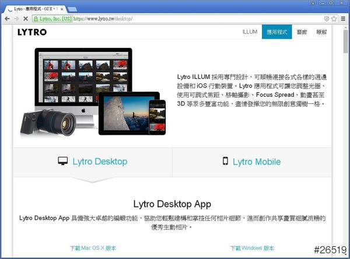
Task: Click the 下載 Mac OS X 版本 link
Action: (93, 248)
